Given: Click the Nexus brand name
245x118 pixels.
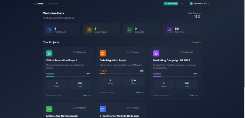Looking at the screenshot, I should 40,4.
